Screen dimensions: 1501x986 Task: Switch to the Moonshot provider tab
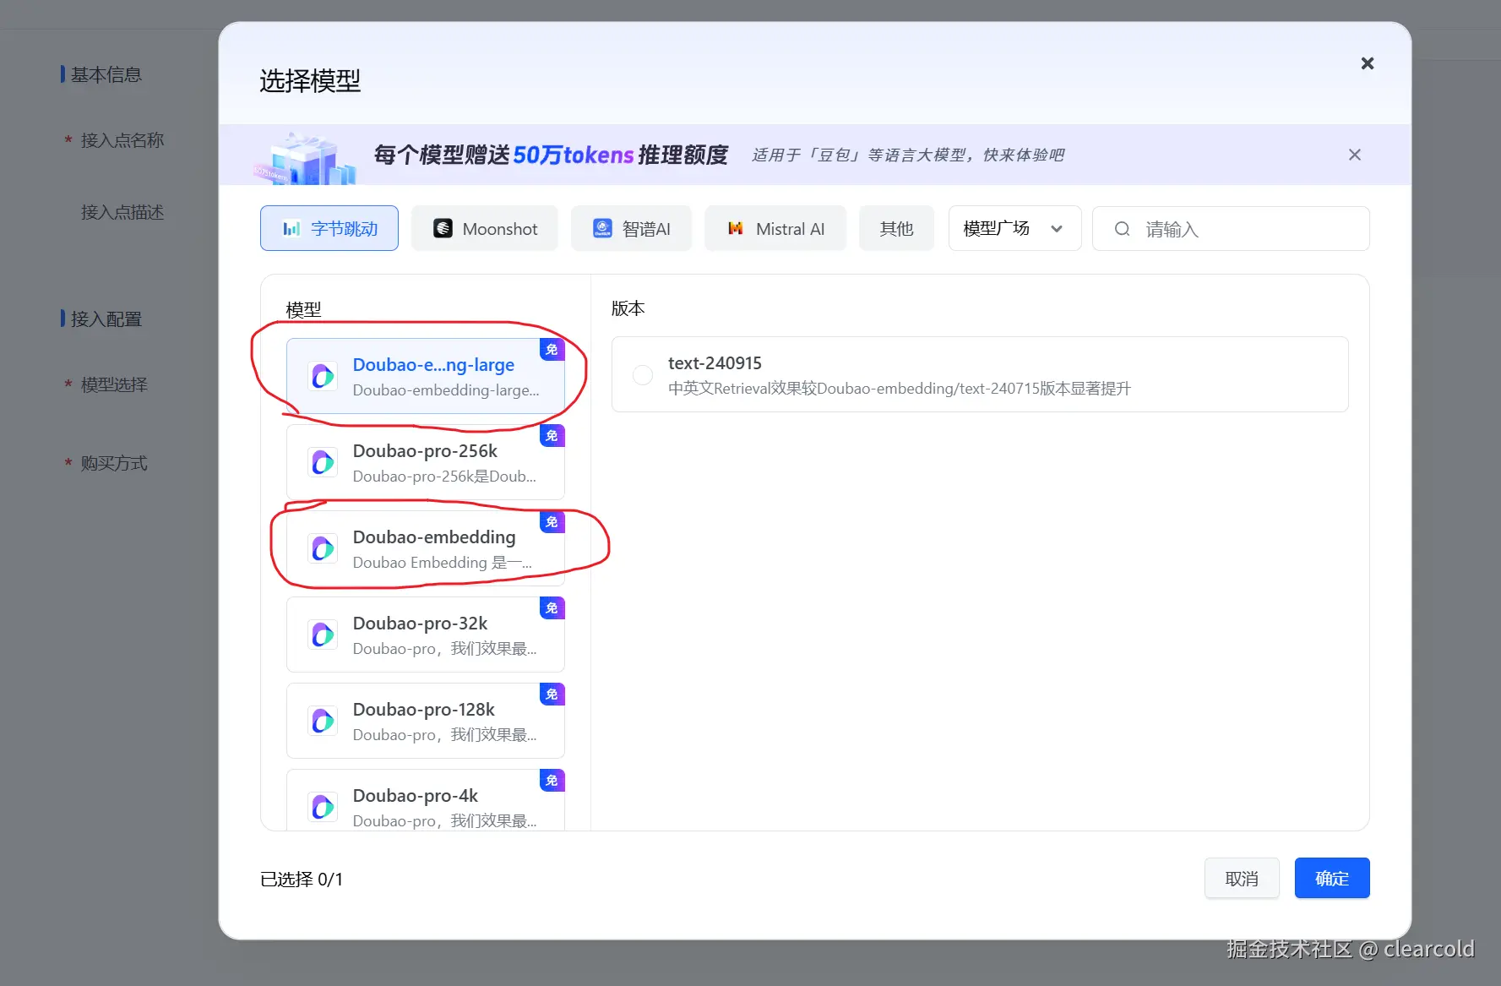[x=485, y=229]
